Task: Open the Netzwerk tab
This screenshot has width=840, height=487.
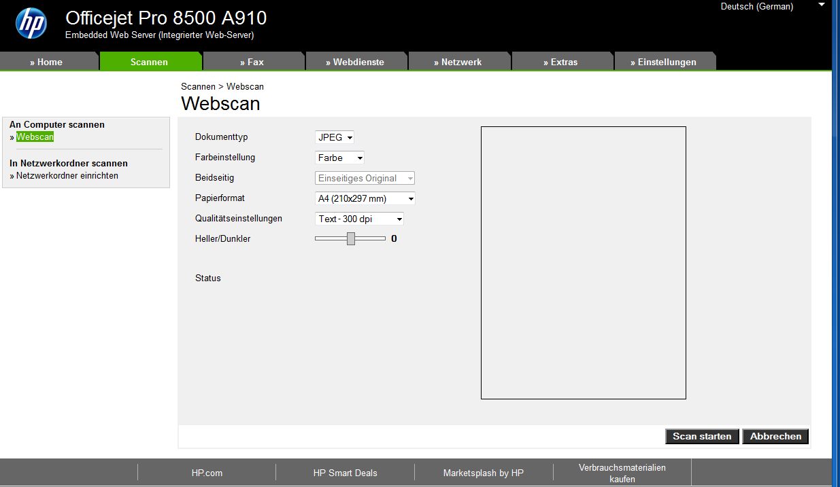Action: 459,62
